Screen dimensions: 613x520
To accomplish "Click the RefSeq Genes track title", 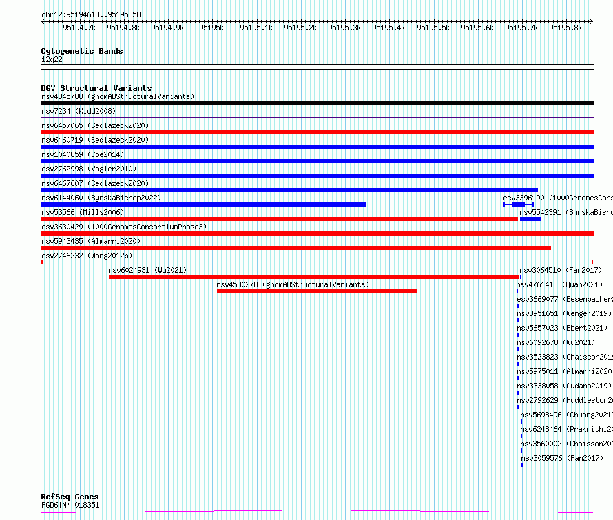I will pos(70,497).
